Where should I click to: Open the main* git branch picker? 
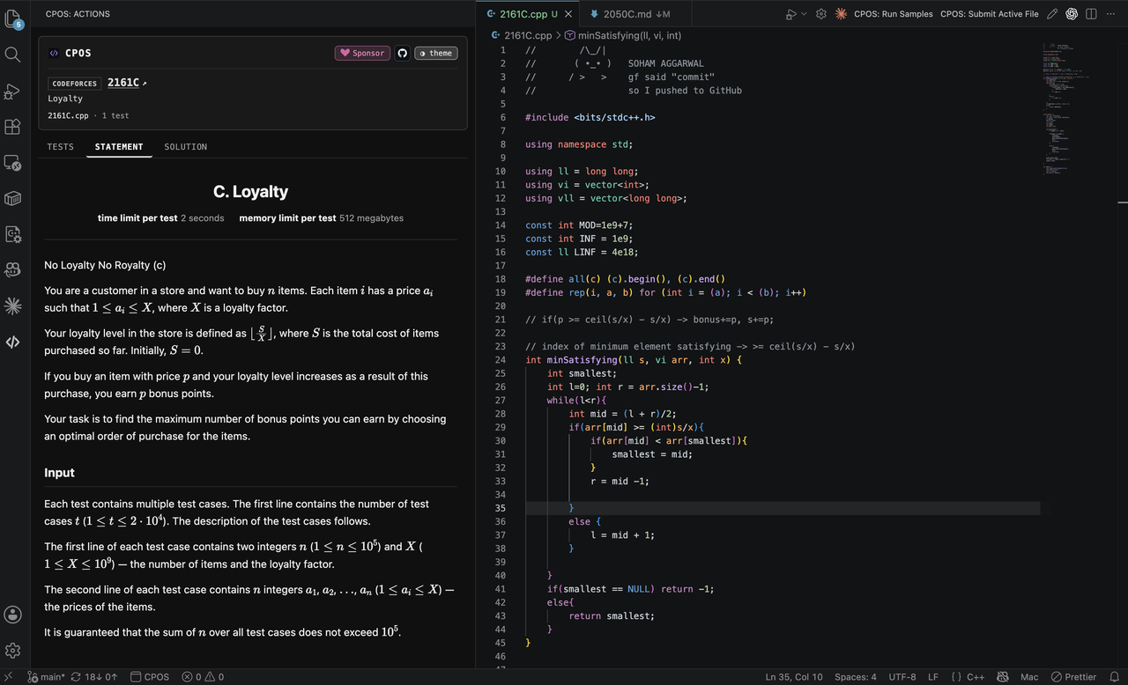(x=46, y=677)
